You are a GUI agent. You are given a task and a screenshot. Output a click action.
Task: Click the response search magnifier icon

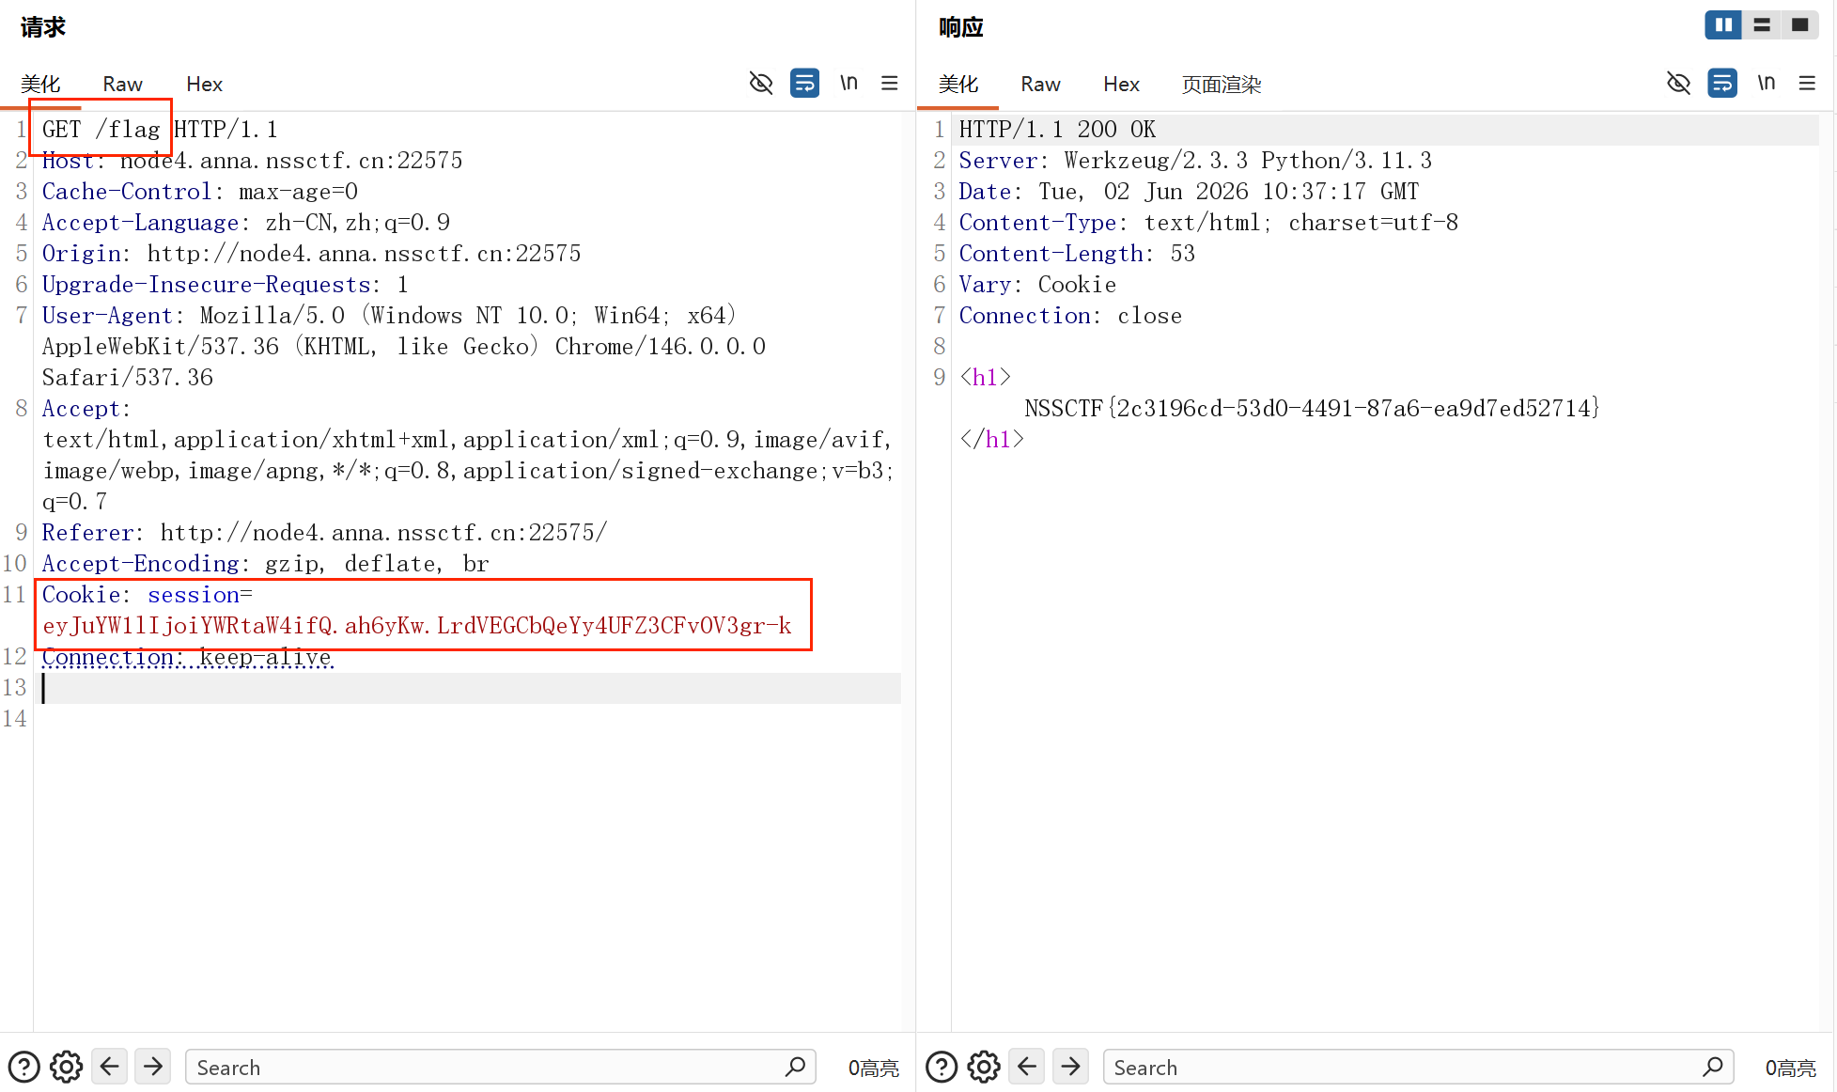(1712, 1067)
